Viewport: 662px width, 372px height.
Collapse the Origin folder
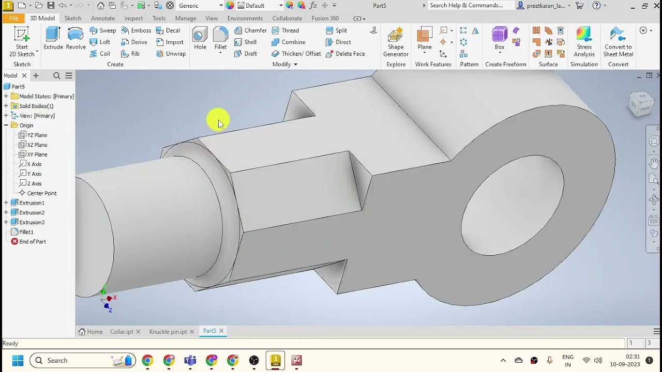(x=6, y=125)
